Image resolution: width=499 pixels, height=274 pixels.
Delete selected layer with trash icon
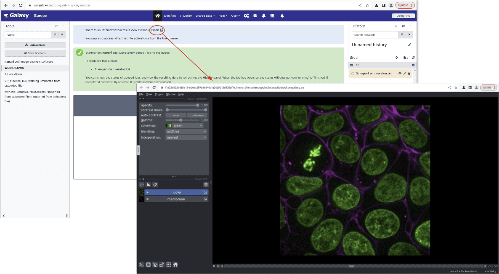[x=206, y=184]
